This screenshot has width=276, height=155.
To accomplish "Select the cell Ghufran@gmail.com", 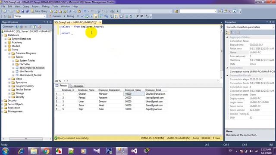I will 155,94.
